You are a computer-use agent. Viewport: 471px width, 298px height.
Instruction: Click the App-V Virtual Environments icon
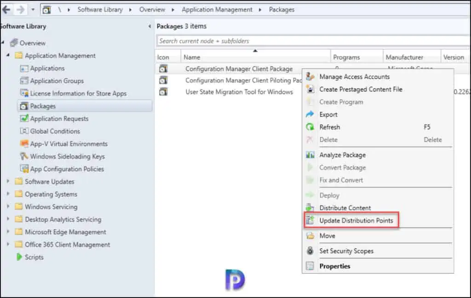point(24,144)
